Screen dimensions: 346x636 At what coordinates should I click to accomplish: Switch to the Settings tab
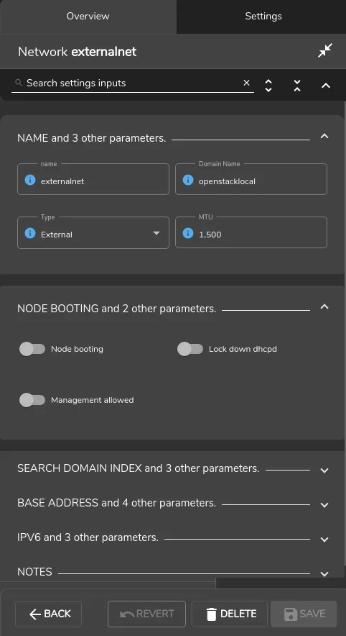pos(263,17)
